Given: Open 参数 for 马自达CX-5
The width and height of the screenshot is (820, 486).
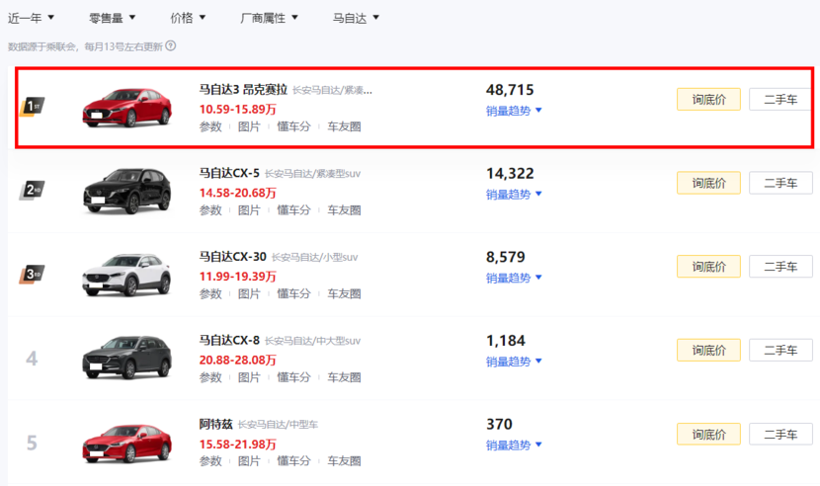Looking at the screenshot, I should click(x=210, y=210).
